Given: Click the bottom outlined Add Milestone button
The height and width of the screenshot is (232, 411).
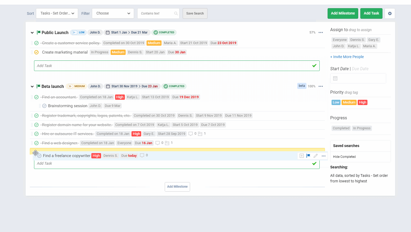Looking at the screenshot, I should pyautogui.click(x=177, y=187).
